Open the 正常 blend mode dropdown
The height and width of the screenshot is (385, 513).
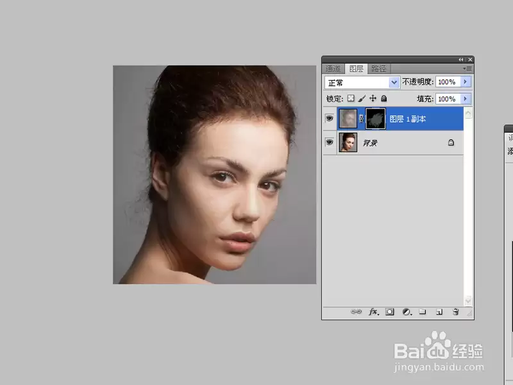[362, 83]
